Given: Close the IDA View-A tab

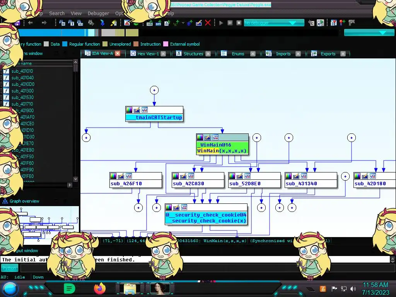Looking at the screenshot, I should click(x=118, y=53).
